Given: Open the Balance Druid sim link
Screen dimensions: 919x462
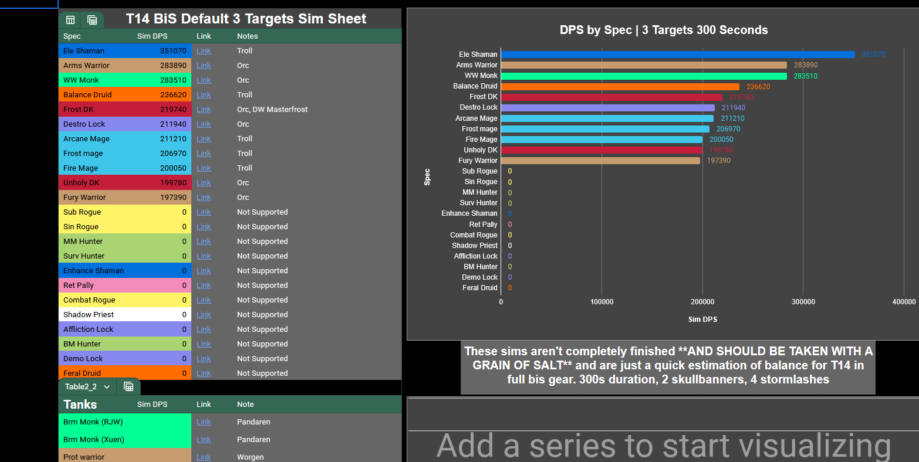Looking at the screenshot, I should pyautogui.click(x=204, y=95).
